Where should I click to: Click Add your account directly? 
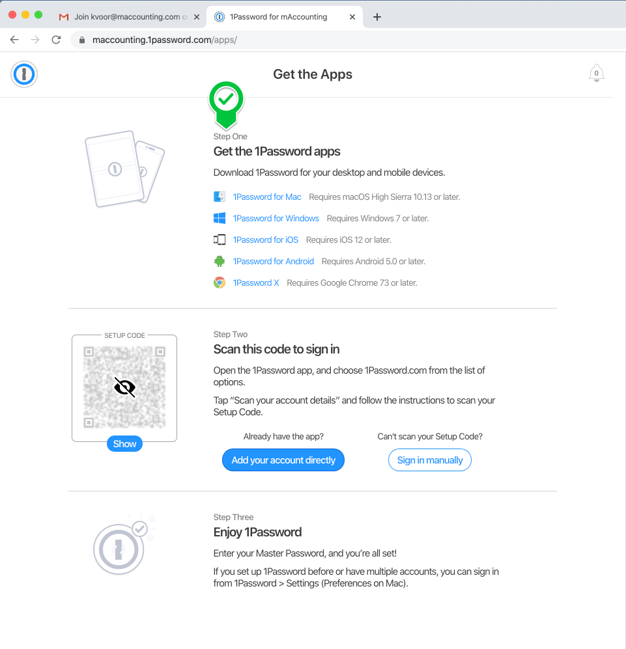[283, 460]
